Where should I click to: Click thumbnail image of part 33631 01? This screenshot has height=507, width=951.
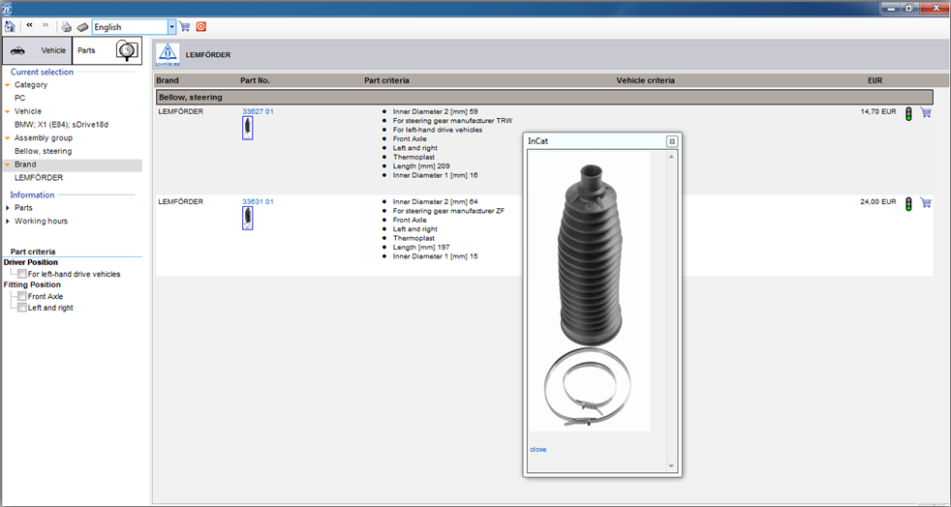tap(248, 218)
